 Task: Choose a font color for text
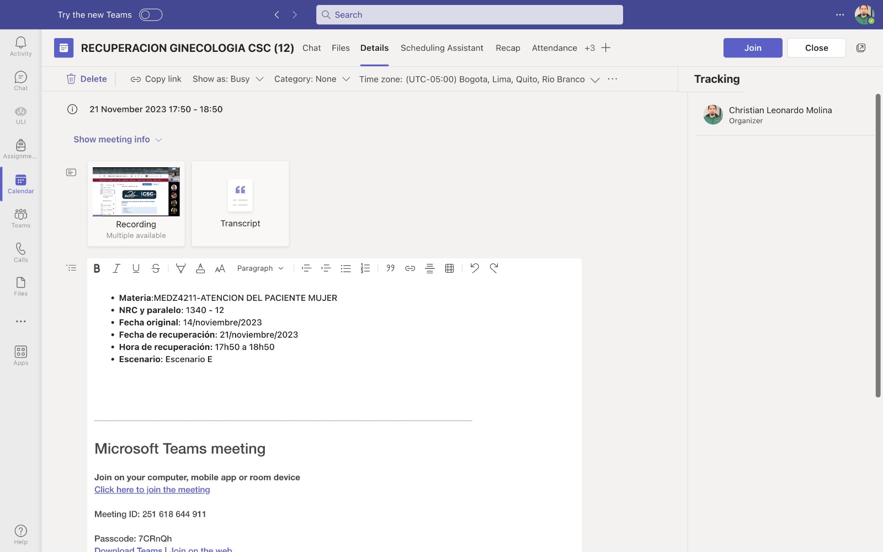[200, 268]
